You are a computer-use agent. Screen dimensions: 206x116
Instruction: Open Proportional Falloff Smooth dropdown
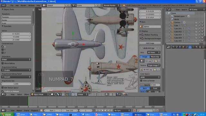(x=16, y=77)
